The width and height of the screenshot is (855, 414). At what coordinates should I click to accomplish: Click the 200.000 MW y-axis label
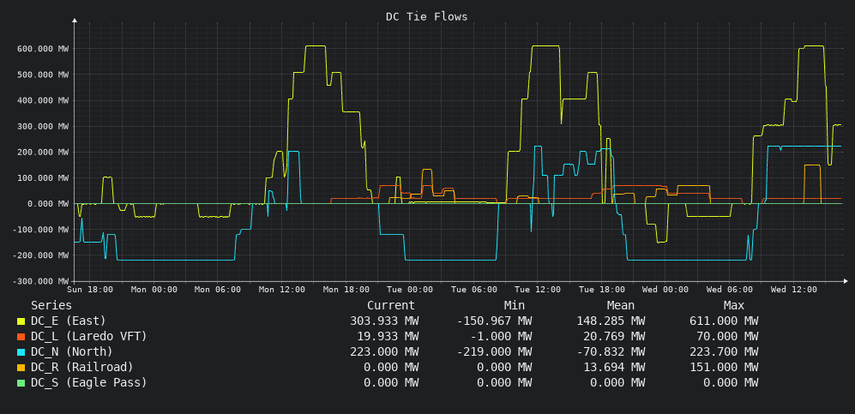pyautogui.click(x=44, y=152)
